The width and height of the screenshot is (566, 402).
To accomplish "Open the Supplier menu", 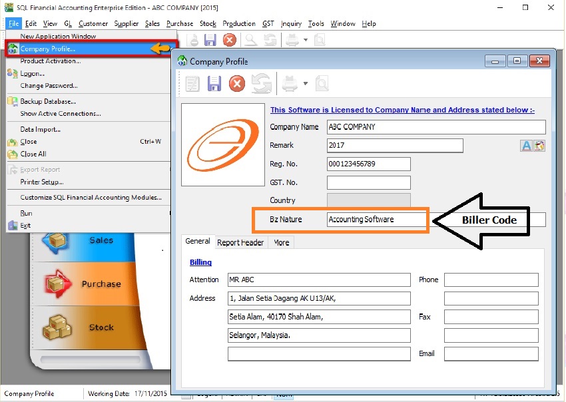I will coord(127,23).
